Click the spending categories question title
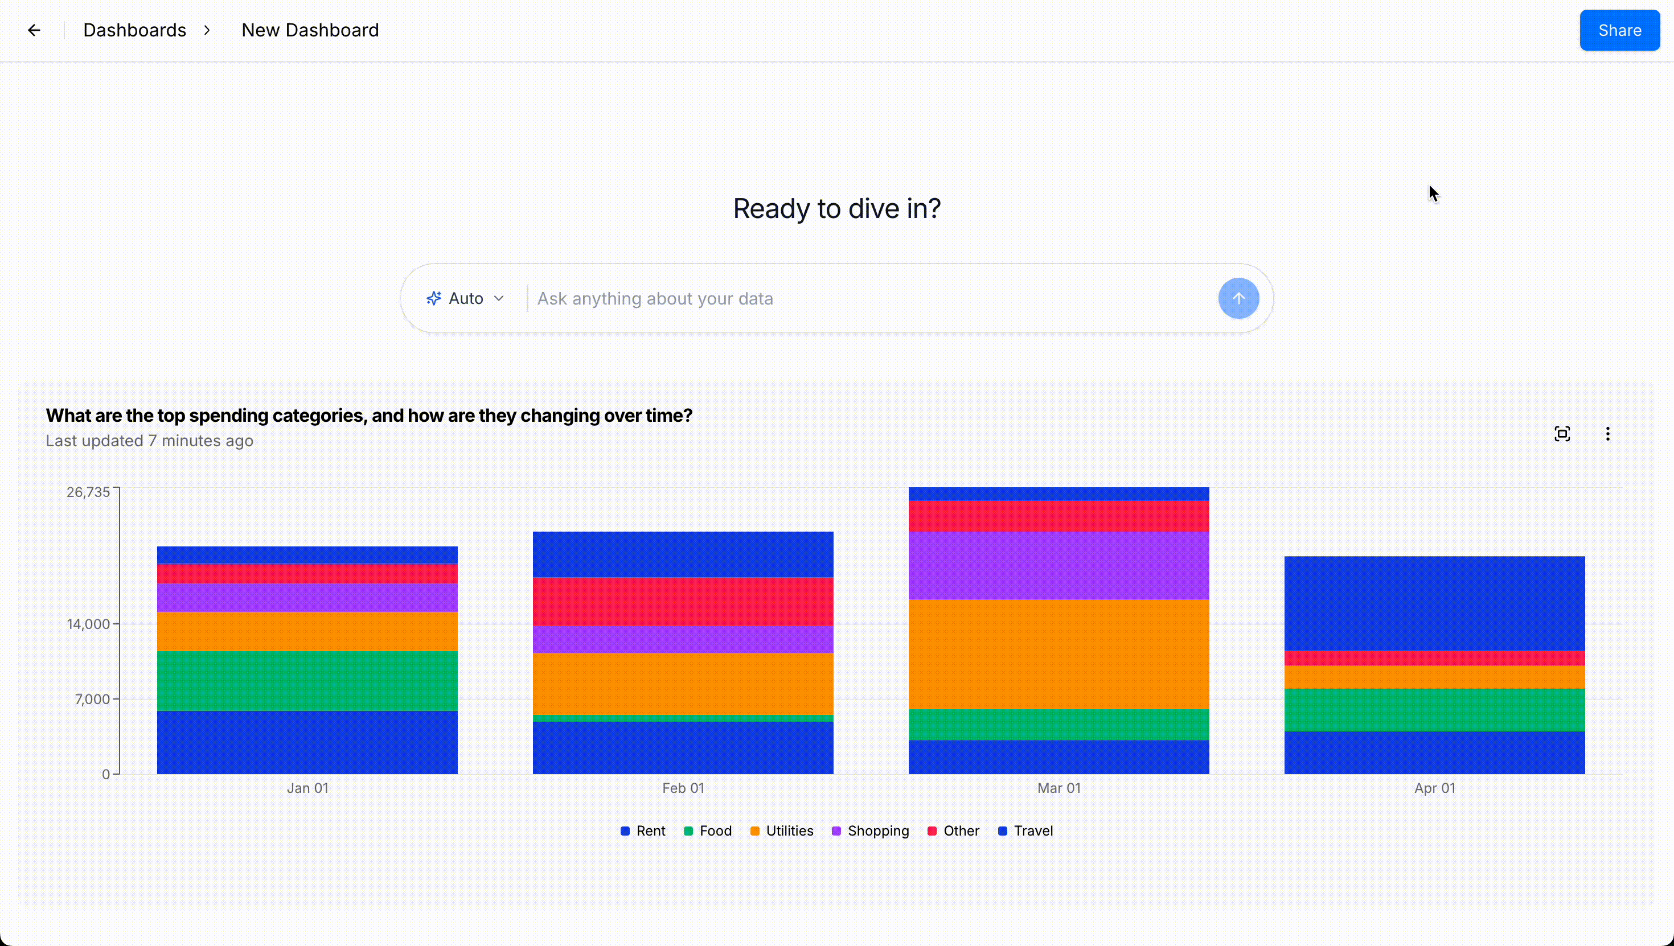The image size is (1674, 946). 369,416
